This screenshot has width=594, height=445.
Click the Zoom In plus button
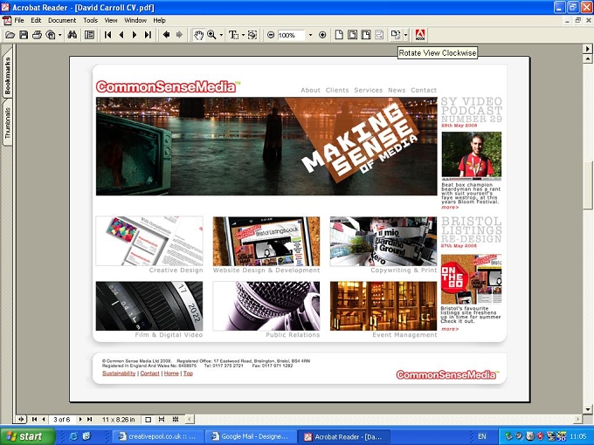pyautogui.click(x=322, y=35)
